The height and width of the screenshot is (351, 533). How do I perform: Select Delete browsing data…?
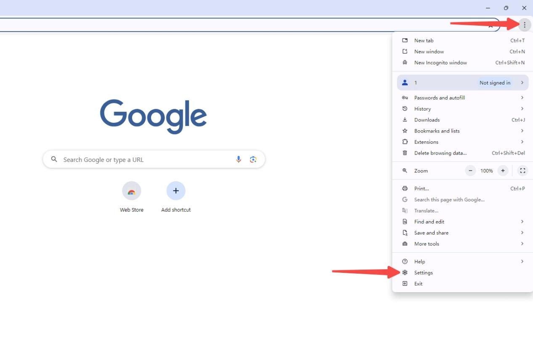463,153
